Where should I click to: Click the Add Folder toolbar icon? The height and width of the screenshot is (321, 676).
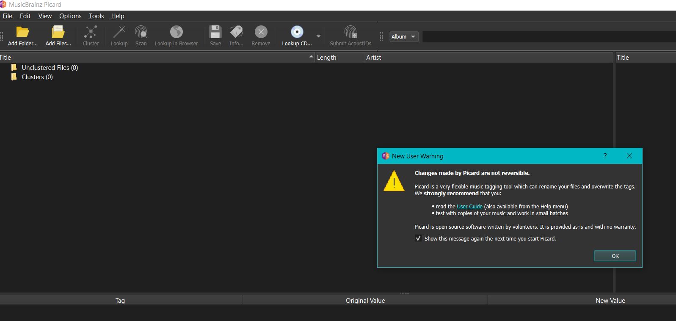pos(22,32)
